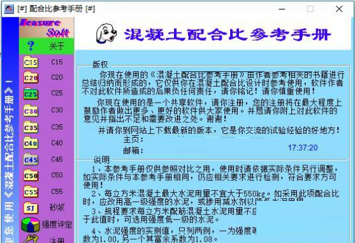Open the 强度评定 sidebar entry
355x243 pixels.
click(57, 225)
